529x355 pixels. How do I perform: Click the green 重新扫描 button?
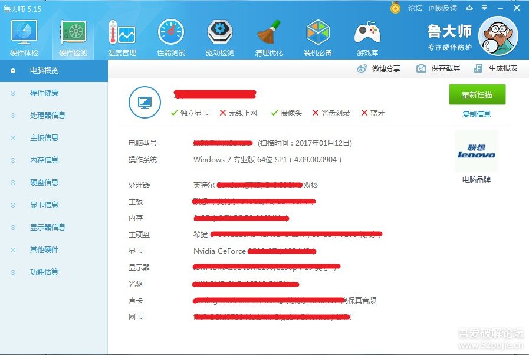477,95
